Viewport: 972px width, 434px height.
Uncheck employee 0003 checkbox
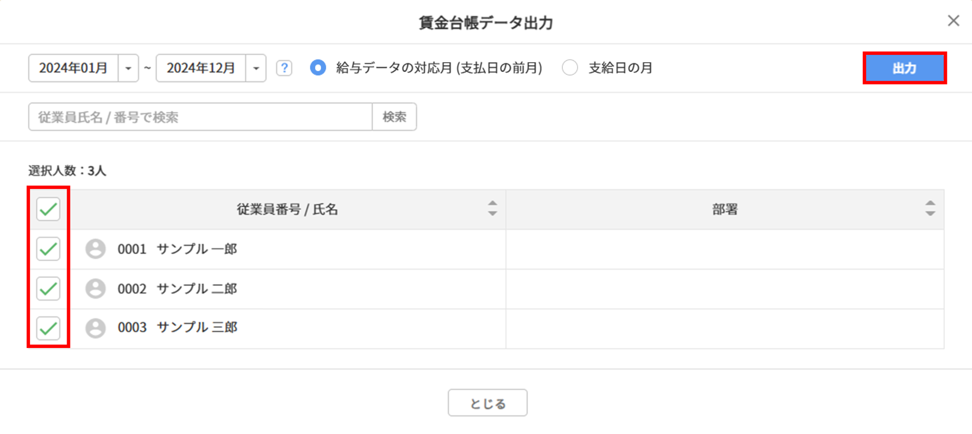(x=48, y=329)
